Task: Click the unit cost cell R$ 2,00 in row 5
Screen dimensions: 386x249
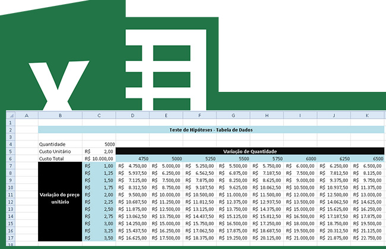Action: coord(99,151)
